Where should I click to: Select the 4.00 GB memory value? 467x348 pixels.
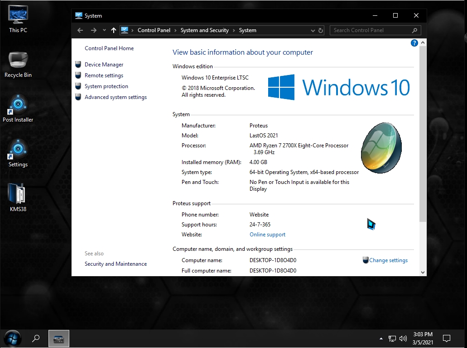point(258,162)
